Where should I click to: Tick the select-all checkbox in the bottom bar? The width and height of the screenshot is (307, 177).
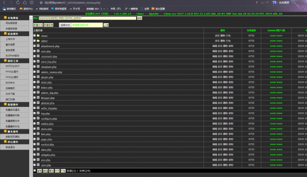35,170
